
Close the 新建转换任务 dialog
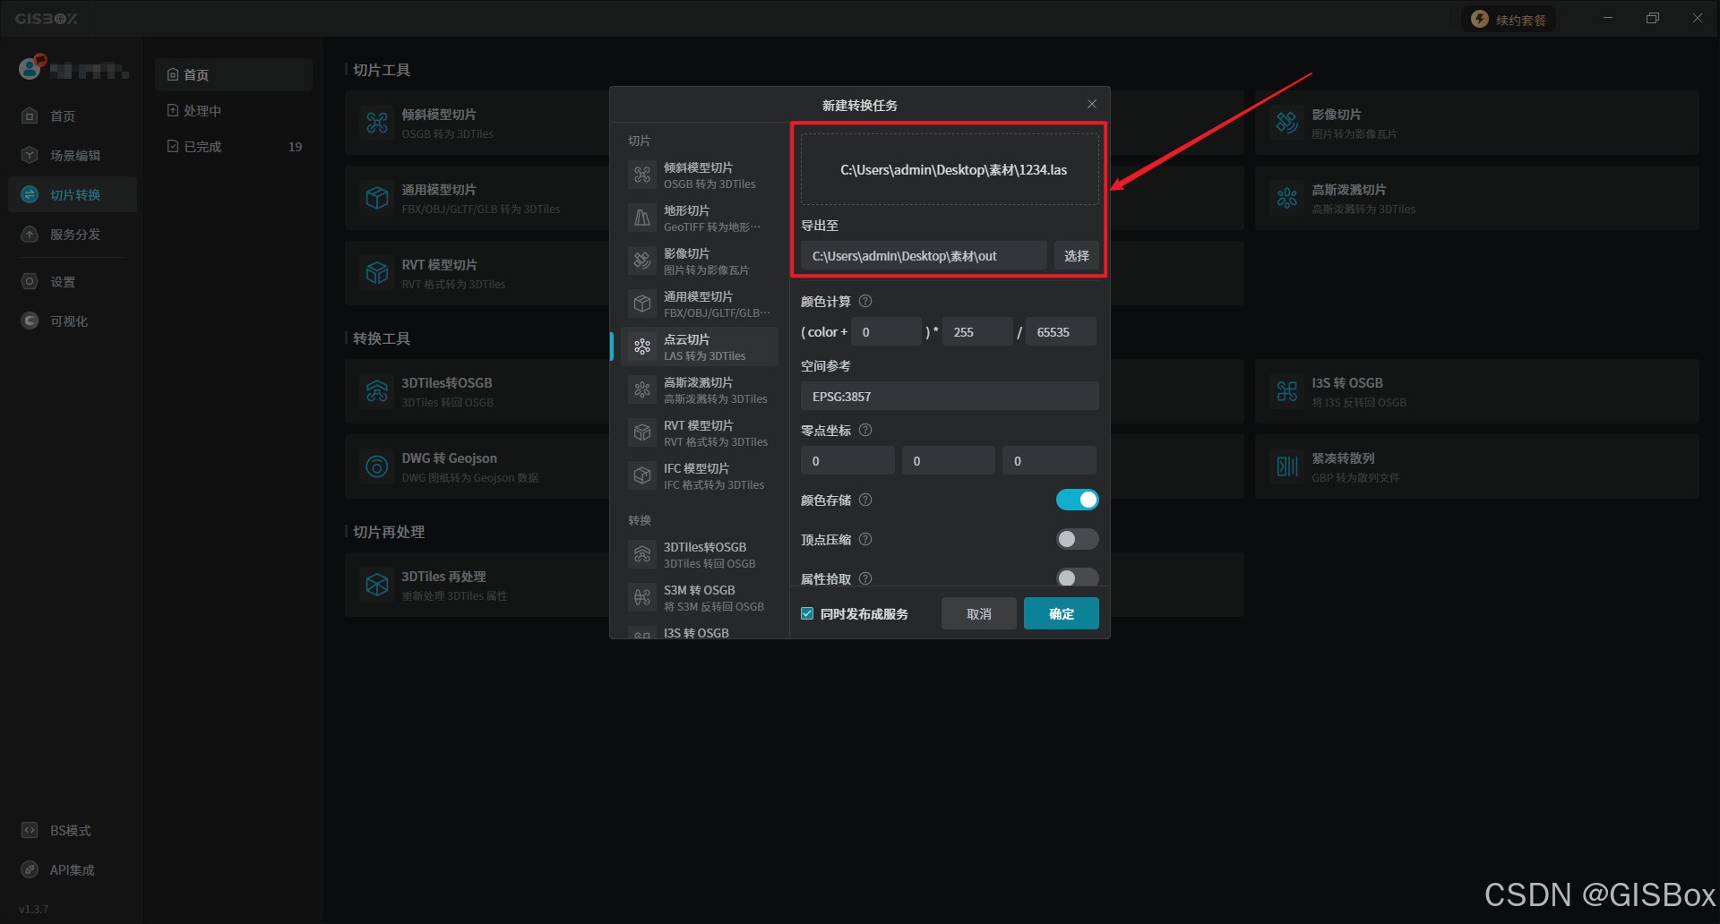[1092, 104]
